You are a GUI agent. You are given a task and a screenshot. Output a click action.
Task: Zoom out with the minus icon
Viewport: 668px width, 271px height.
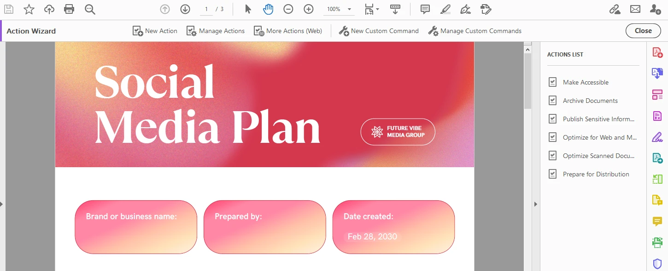click(288, 9)
